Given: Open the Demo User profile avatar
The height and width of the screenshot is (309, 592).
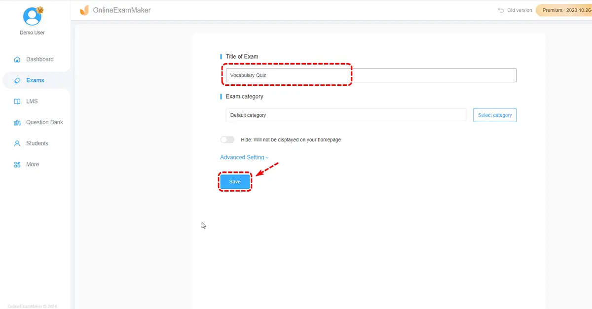Looking at the screenshot, I should 33,16.
